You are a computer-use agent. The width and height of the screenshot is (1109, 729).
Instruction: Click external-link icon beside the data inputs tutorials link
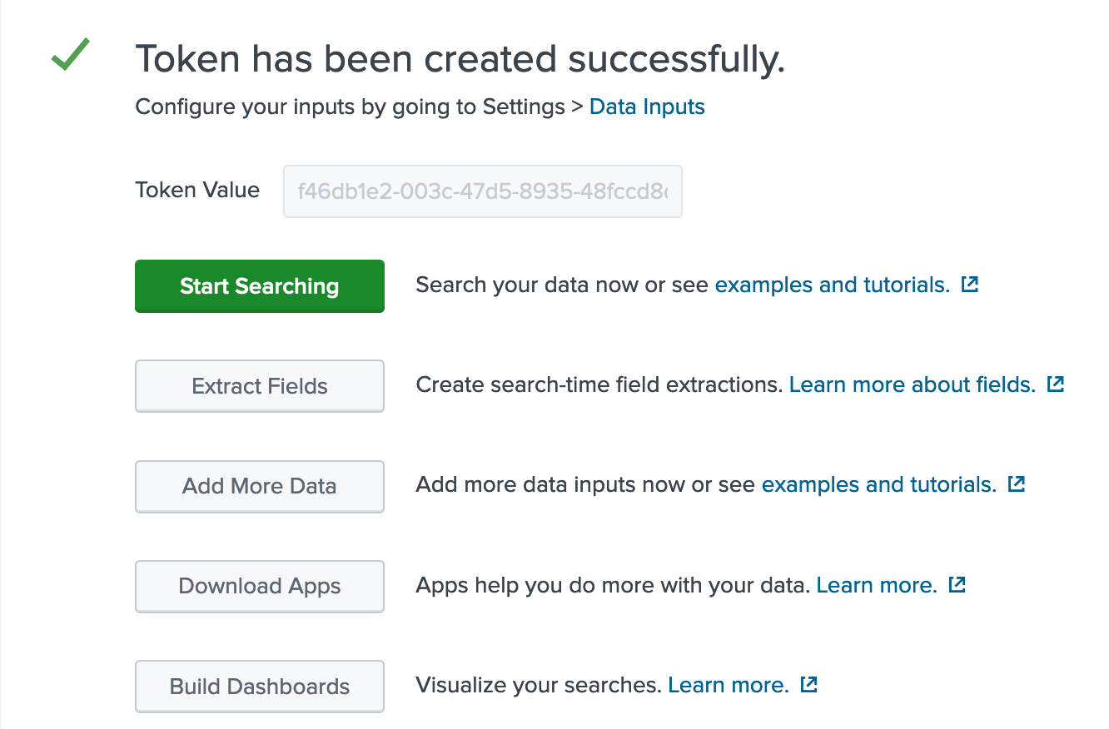1016,484
